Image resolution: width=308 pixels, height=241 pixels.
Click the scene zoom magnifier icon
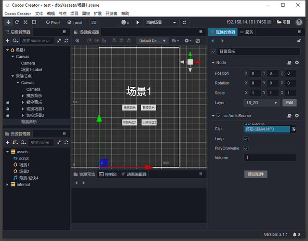[78, 40]
